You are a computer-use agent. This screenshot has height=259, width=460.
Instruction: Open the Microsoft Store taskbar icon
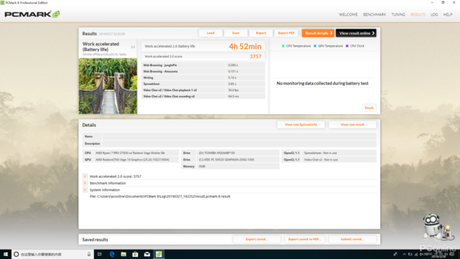(x=135, y=254)
